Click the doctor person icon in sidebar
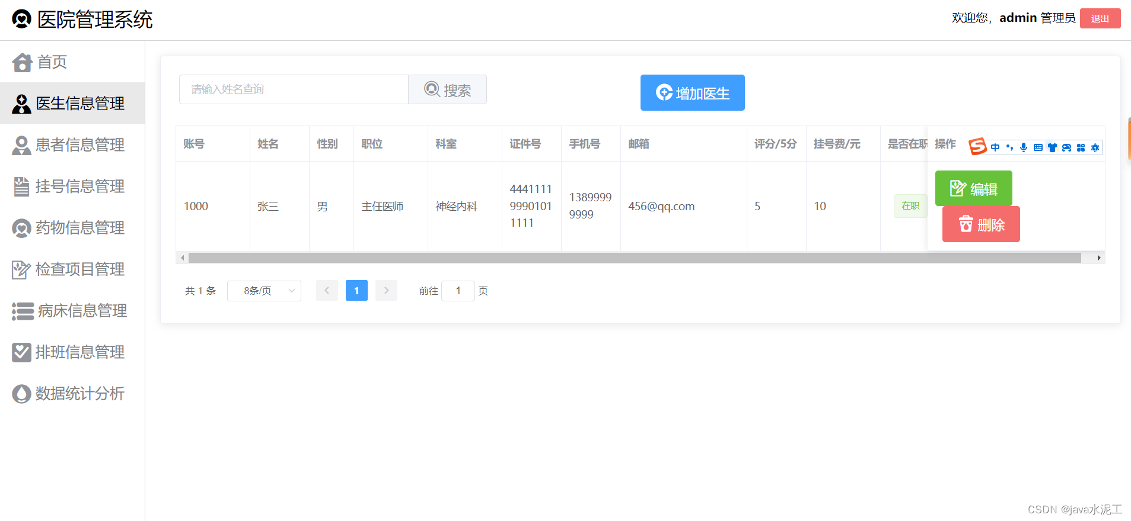1131x521 pixels. pos(21,104)
